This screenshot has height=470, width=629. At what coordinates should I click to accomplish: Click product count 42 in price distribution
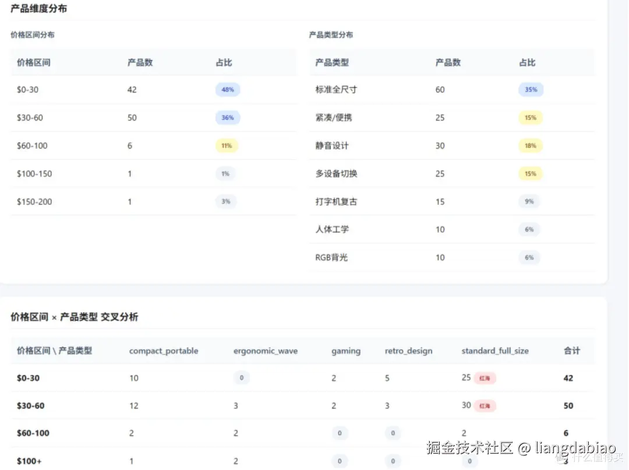pos(132,90)
